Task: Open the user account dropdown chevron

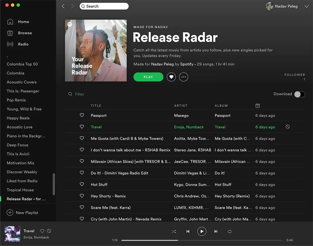Action: click(307, 7)
